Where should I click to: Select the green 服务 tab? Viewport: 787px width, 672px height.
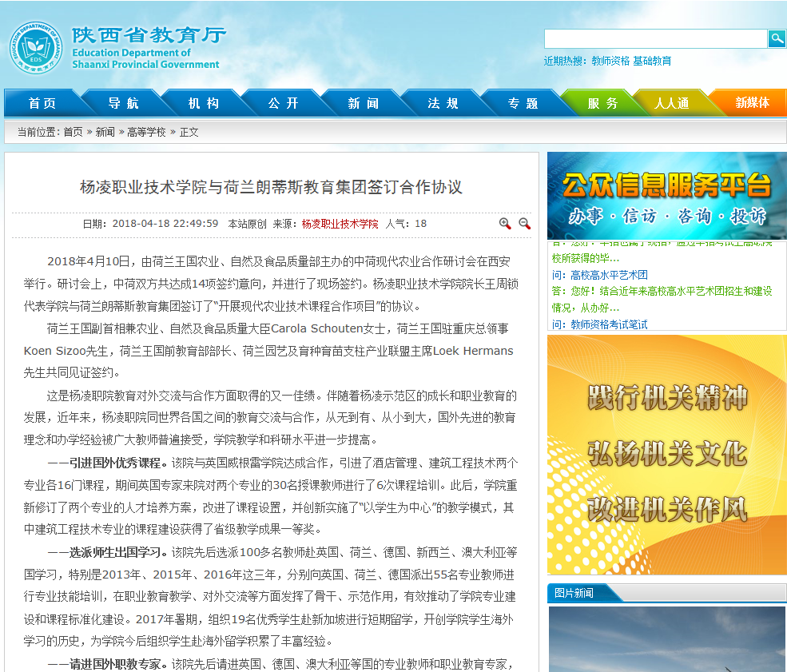tap(602, 103)
